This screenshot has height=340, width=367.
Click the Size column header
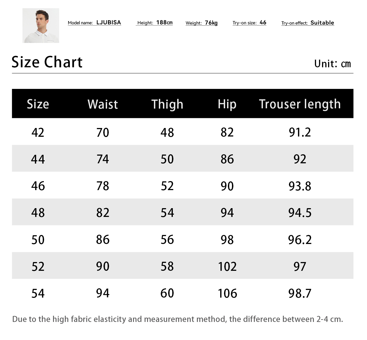[x=38, y=104]
